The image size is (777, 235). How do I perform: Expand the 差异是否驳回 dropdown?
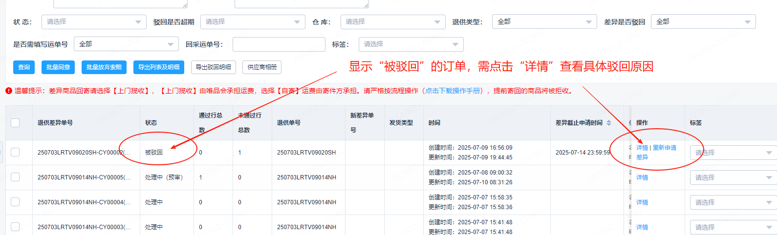pos(703,22)
